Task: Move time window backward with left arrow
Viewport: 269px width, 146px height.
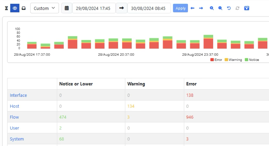Action: tap(192, 8)
